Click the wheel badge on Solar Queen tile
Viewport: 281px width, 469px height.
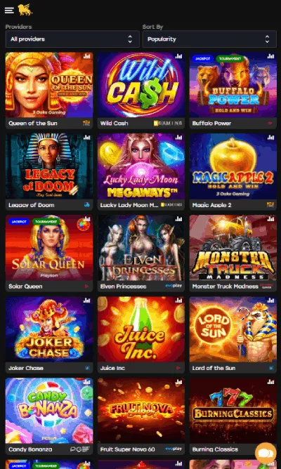tap(83, 224)
